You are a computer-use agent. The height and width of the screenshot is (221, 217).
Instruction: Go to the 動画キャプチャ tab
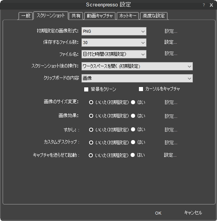tap(100, 16)
